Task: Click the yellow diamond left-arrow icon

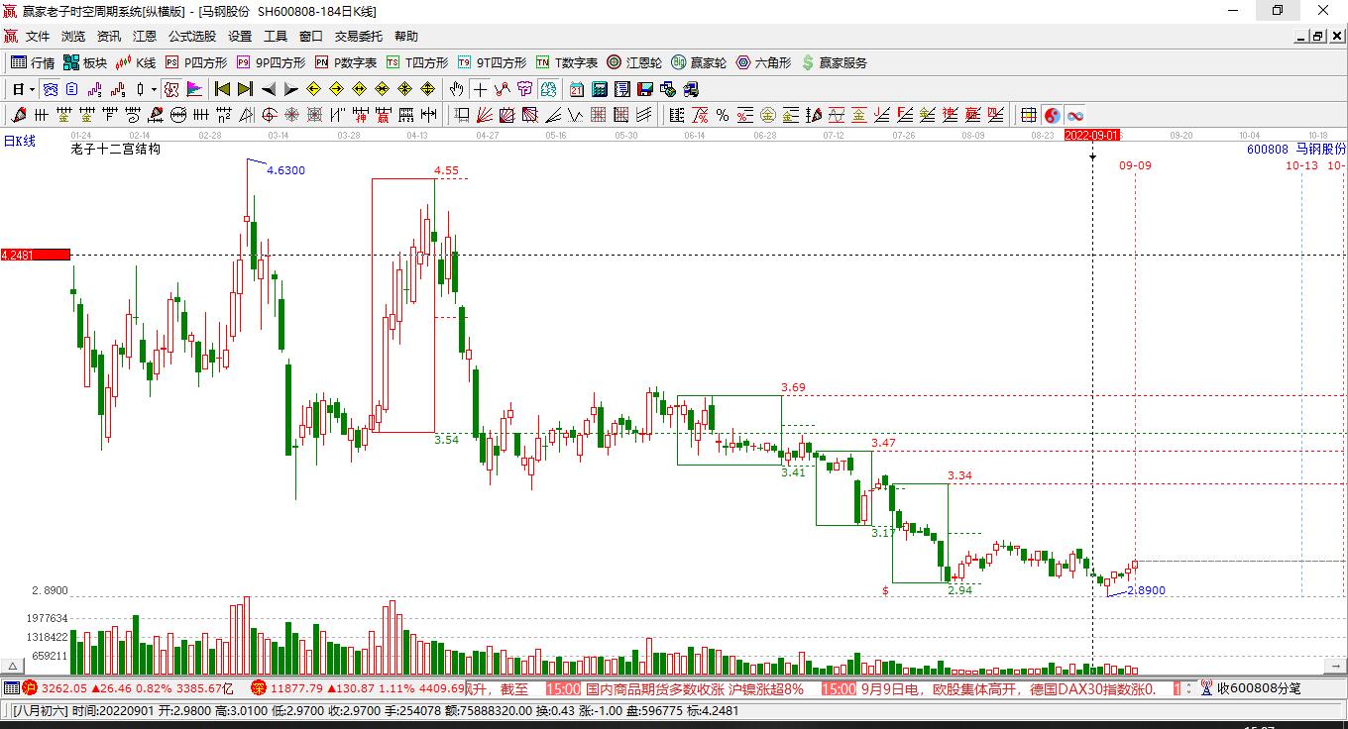Action: pos(313,89)
